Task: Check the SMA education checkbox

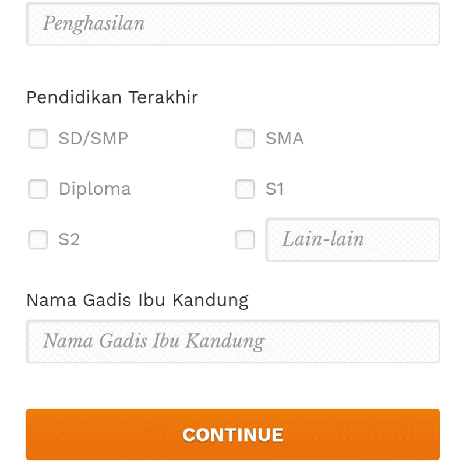Action: coord(245,139)
